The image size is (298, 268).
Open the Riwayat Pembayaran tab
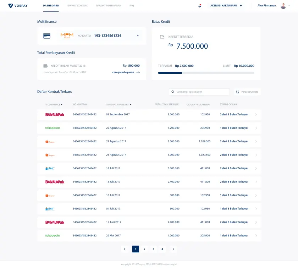(x=109, y=6)
